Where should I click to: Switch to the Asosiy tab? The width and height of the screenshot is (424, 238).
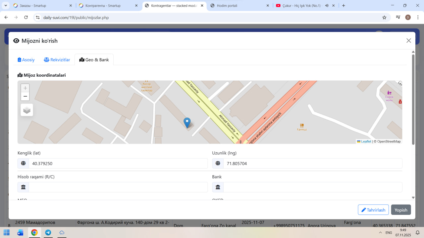pyautogui.click(x=26, y=60)
